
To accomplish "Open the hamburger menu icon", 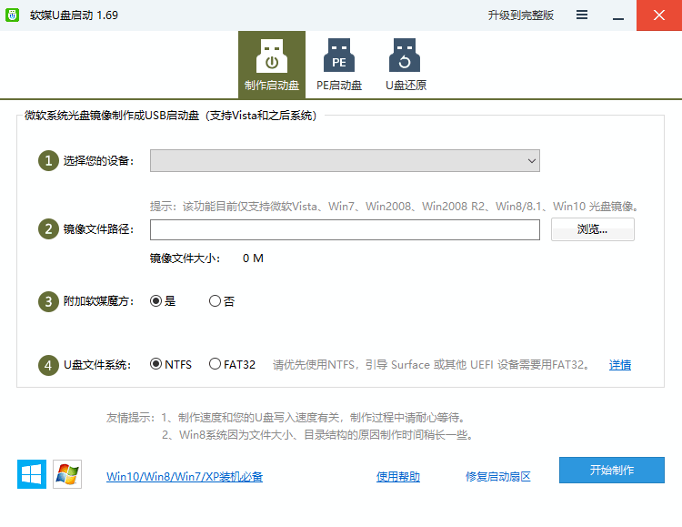I will [582, 15].
